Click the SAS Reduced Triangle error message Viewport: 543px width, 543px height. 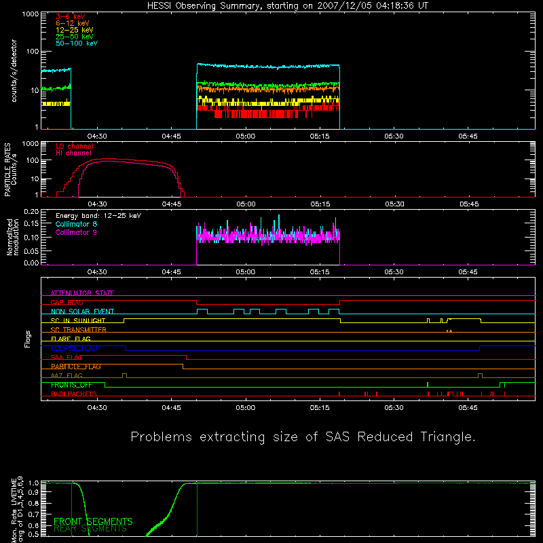pyautogui.click(x=303, y=437)
